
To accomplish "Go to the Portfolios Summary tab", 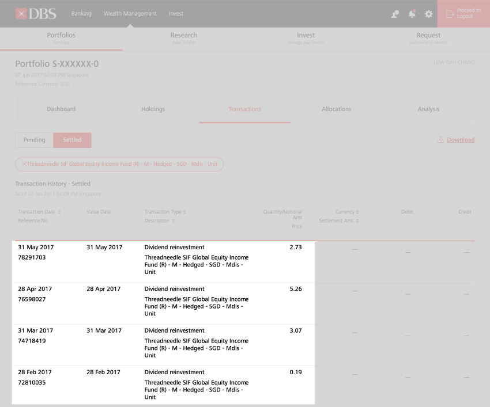I will click(x=61, y=39).
